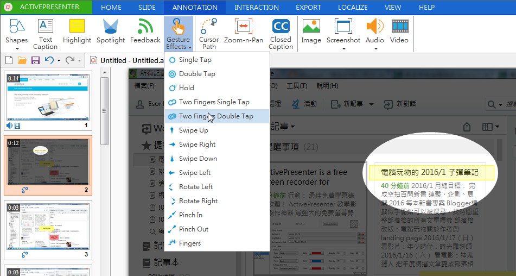Choose Rotate Right gesture effect

point(217,201)
